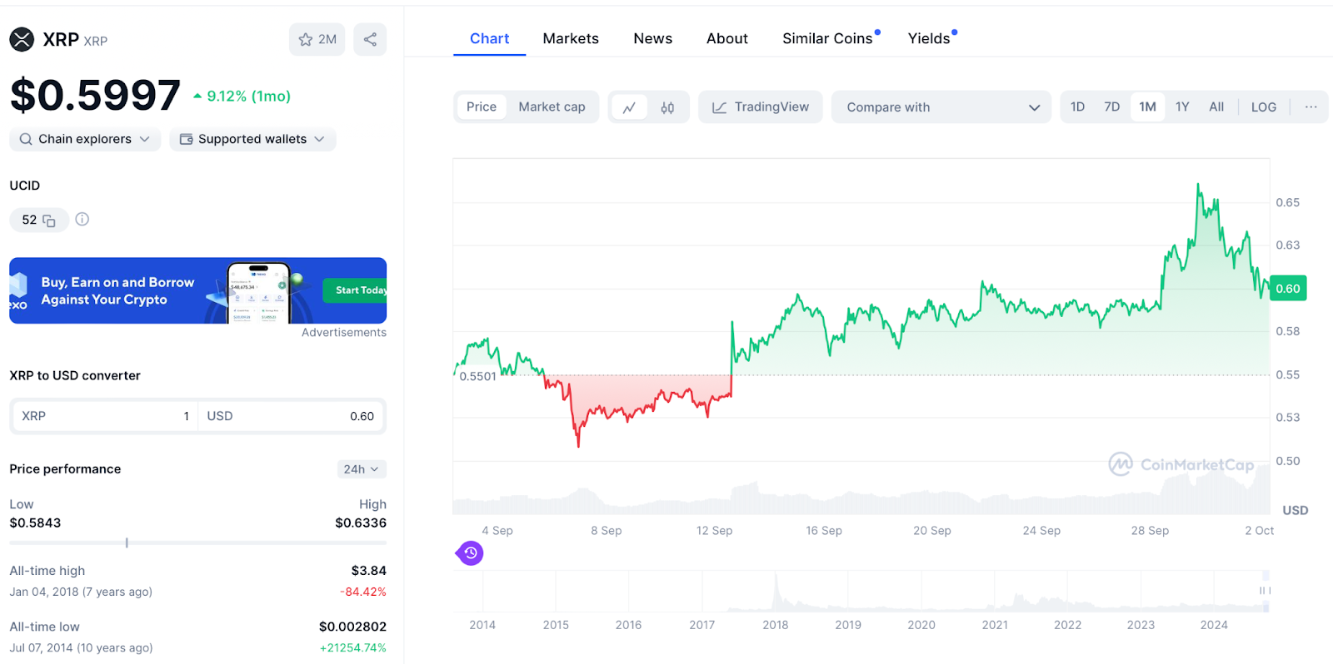The height and width of the screenshot is (664, 1333).
Task: Click the purple chart history clock icon
Action: tap(471, 553)
